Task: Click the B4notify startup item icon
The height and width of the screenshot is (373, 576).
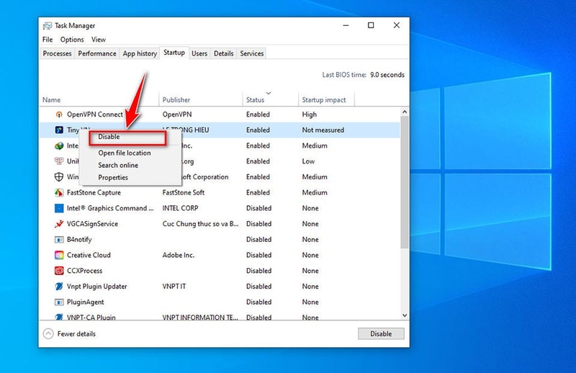Action: (60, 240)
